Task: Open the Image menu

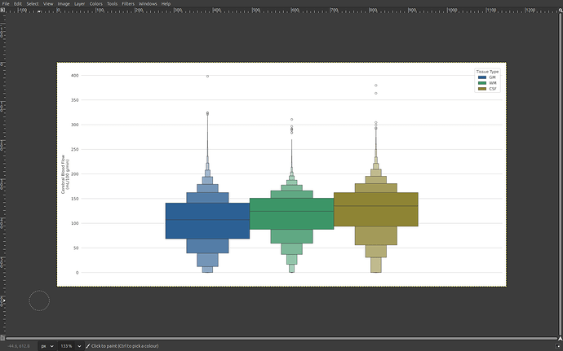Action: click(64, 3)
